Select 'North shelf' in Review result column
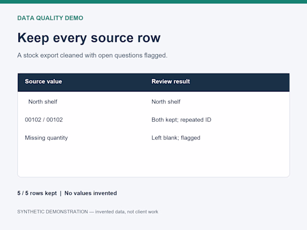Image resolution: width=307 pixels, height=230 pixels. click(166, 102)
